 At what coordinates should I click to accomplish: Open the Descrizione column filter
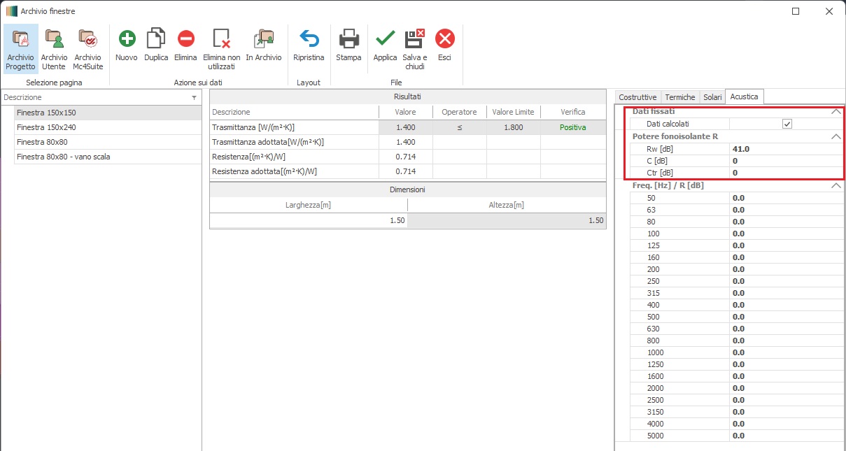[194, 98]
